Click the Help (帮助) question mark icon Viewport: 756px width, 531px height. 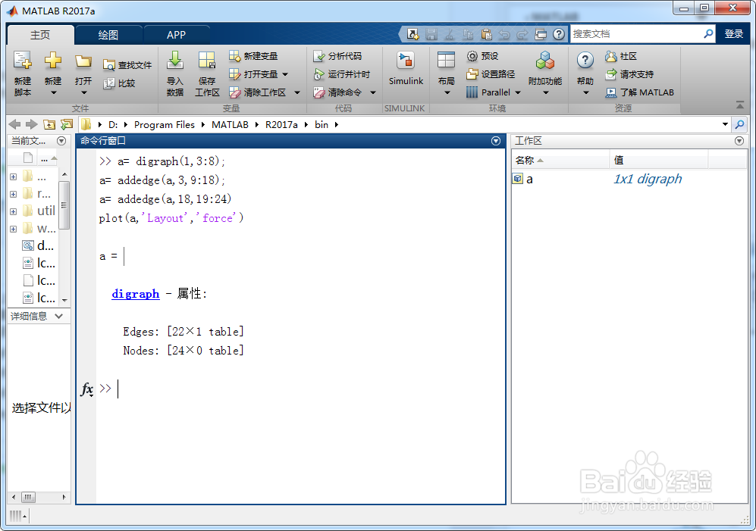coord(585,61)
